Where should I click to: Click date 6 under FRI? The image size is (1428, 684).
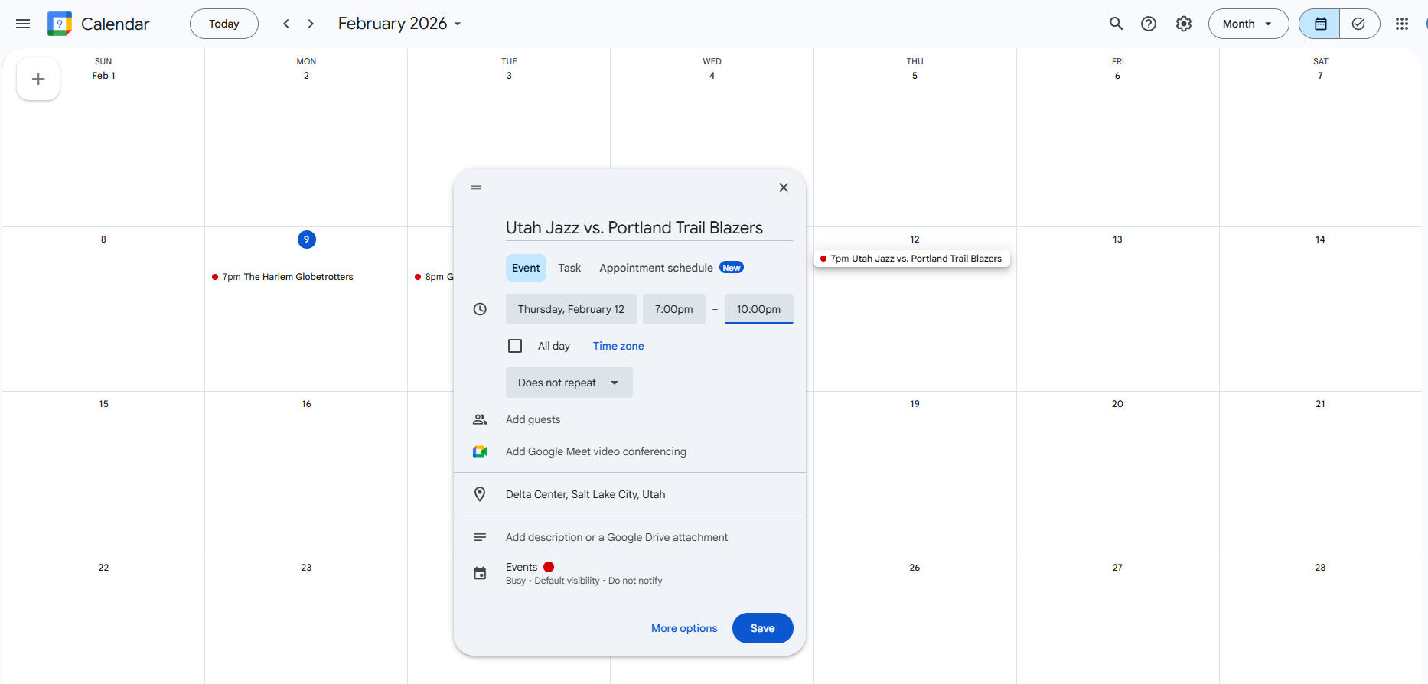[1117, 76]
